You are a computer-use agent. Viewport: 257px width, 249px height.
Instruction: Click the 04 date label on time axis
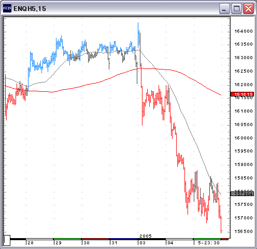(170, 243)
